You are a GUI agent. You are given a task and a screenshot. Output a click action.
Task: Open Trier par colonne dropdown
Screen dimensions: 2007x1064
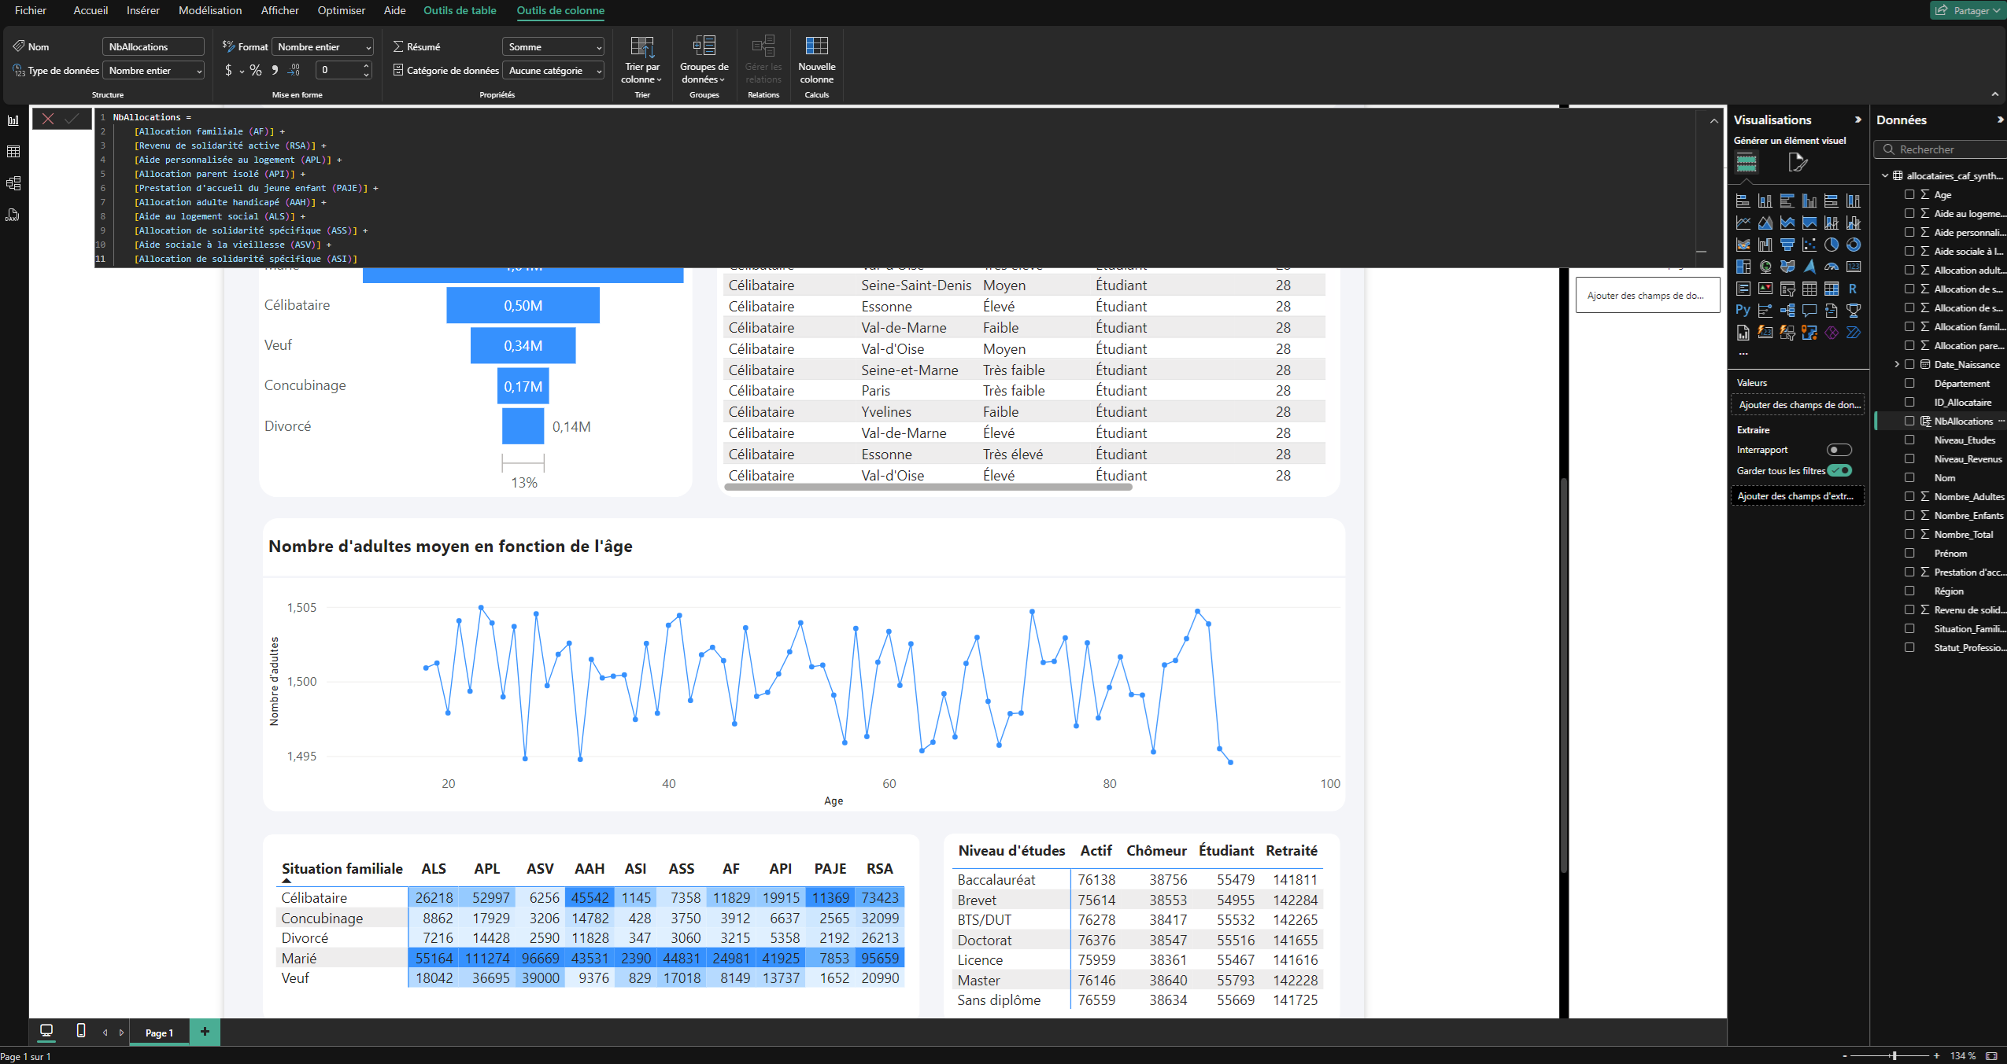pos(642,61)
